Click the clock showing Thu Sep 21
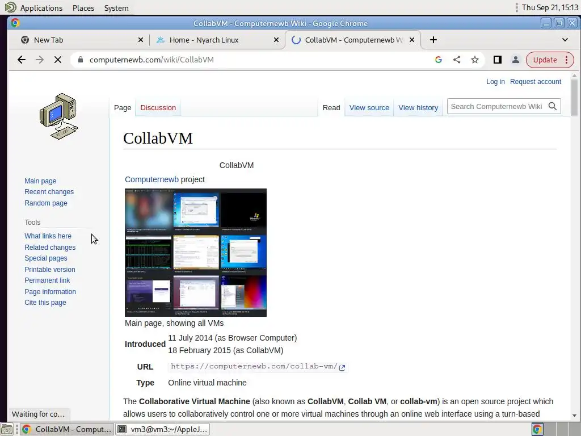This screenshot has height=436, width=581. (x=550, y=7)
